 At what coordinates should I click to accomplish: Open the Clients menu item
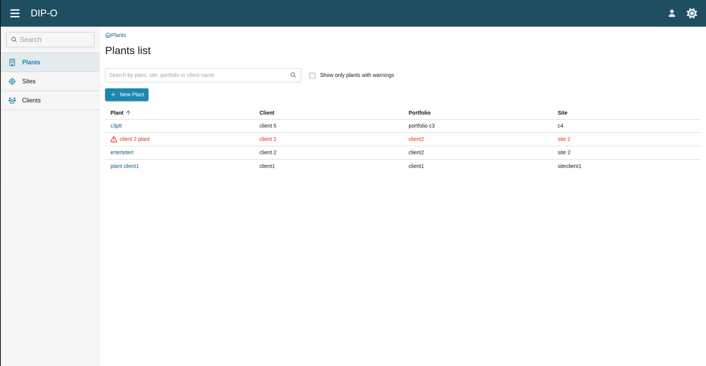(31, 101)
